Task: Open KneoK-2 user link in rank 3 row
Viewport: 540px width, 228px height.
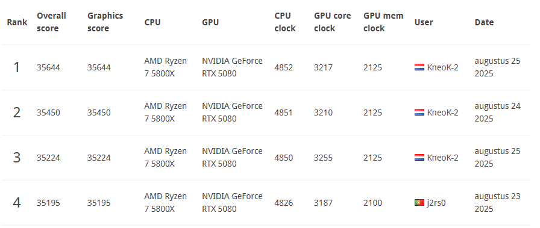Action: (x=442, y=158)
